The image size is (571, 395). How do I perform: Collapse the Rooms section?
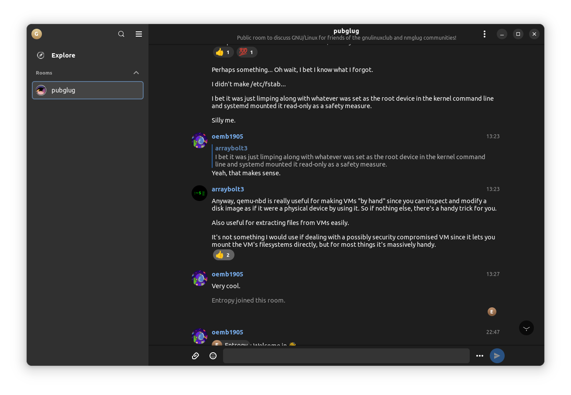point(136,72)
